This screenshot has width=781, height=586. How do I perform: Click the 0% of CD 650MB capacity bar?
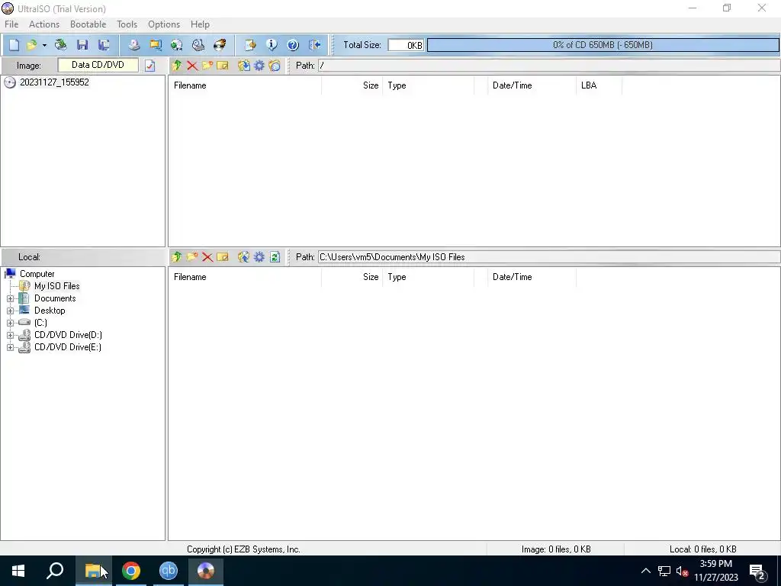[x=603, y=45]
